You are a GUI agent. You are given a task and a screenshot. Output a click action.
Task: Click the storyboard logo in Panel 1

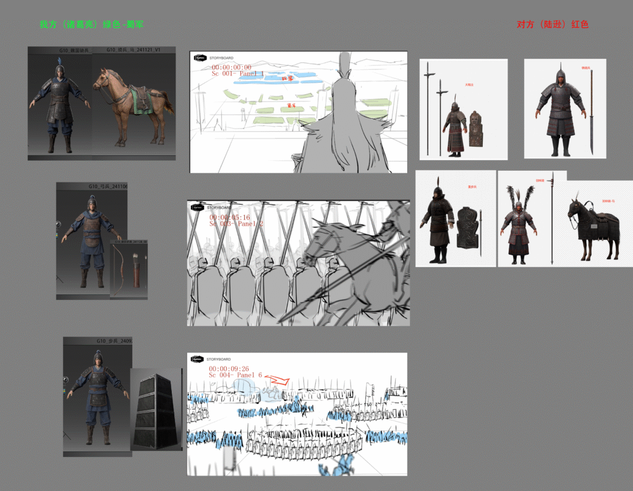pos(200,58)
